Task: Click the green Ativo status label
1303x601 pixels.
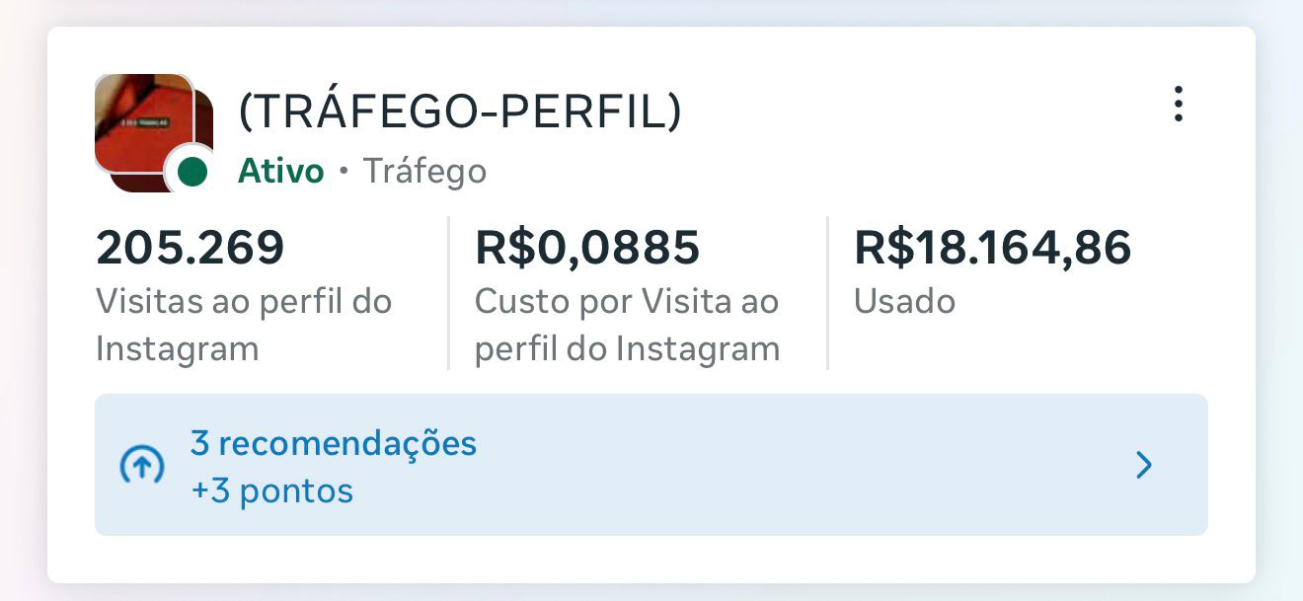Action: point(280,172)
